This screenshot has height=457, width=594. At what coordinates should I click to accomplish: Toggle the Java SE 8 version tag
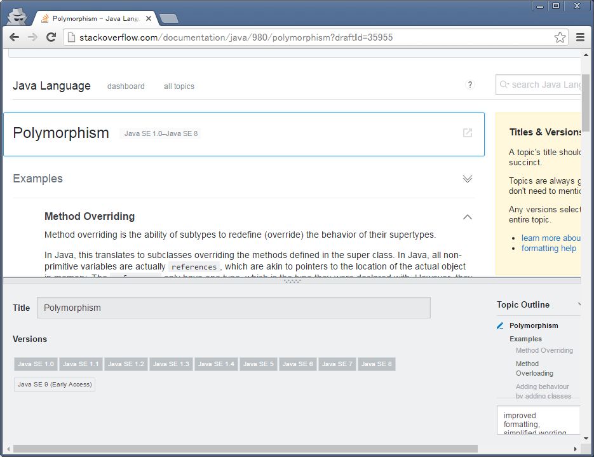(x=377, y=364)
